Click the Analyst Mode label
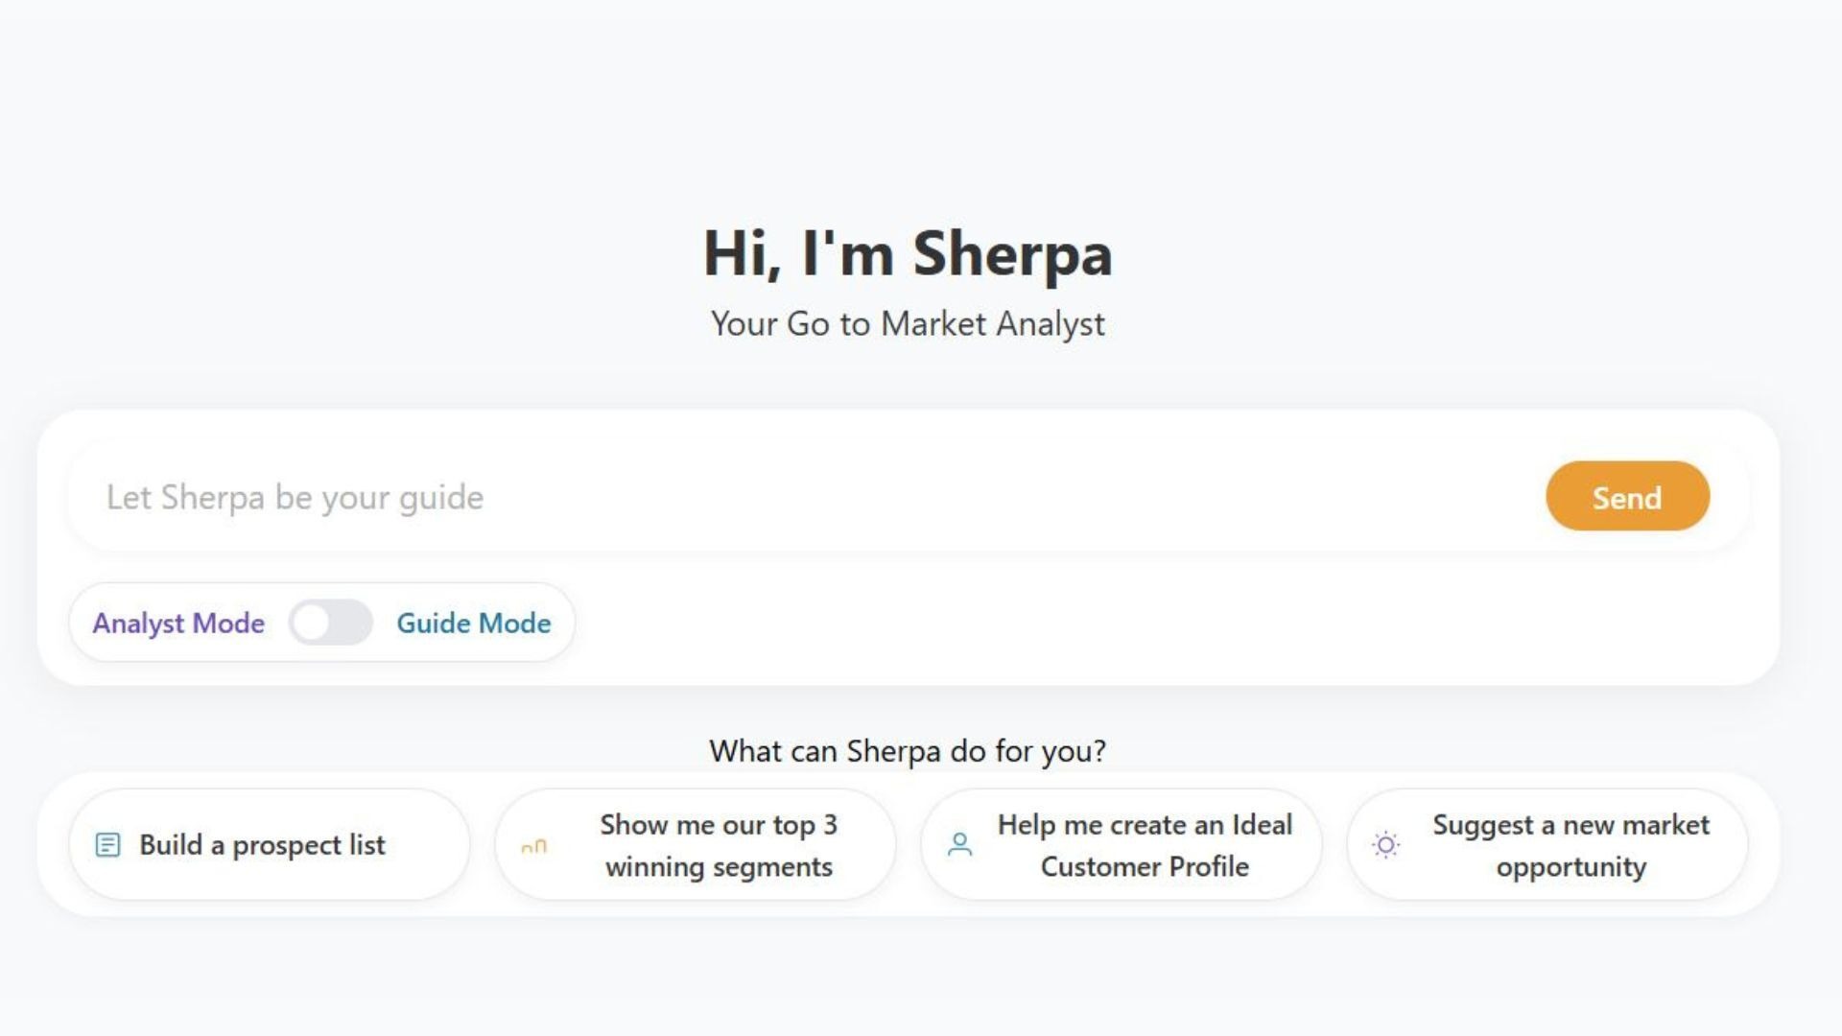This screenshot has height=1036, width=1842. [177, 623]
